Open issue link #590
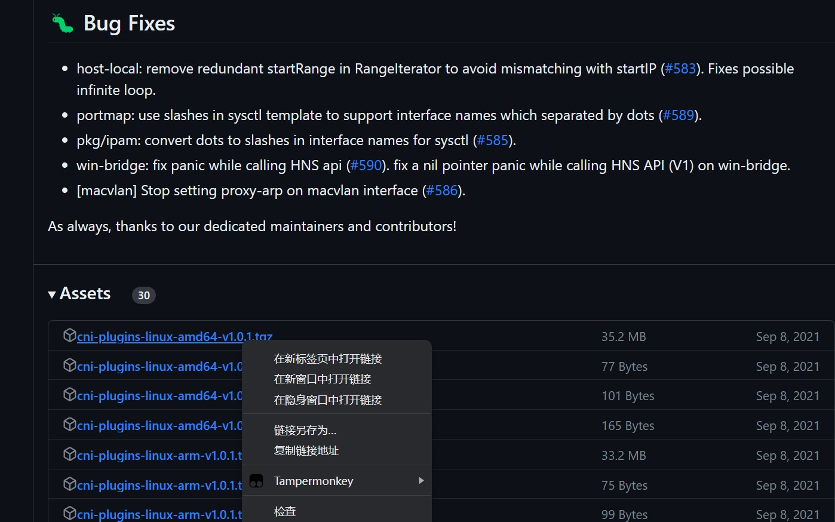 click(x=366, y=165)
